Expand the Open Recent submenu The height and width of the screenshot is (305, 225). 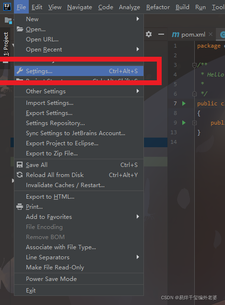(x=79, y=50)
